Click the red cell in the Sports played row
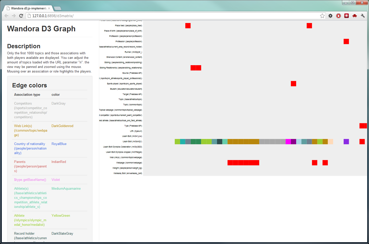This screenshot has width=369, height=244. pyautogui.click(x=293, y=84)
